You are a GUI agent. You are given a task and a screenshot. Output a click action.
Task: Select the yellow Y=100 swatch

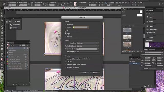click(18, 62)
